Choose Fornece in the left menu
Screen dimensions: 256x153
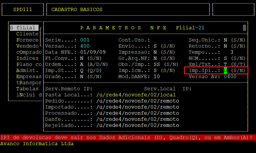tap(27, 40)
